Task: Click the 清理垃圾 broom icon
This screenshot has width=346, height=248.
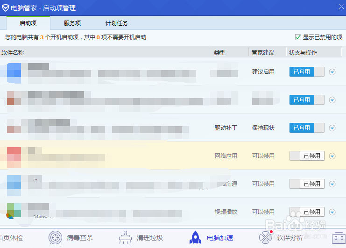Action: pos(125,237)
